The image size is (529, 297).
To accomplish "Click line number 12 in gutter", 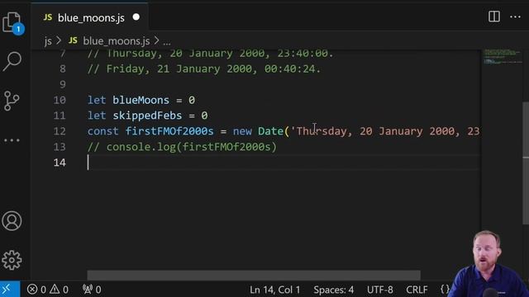I will click(x=60, y=131).
